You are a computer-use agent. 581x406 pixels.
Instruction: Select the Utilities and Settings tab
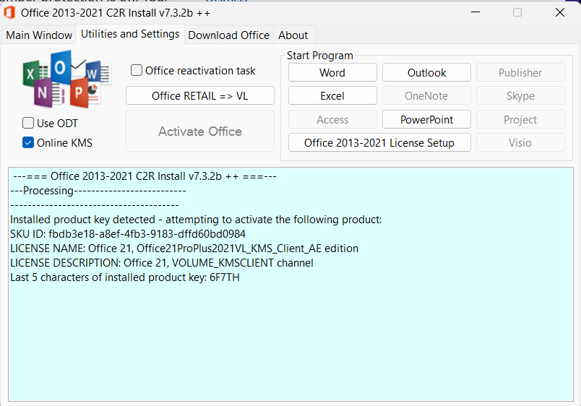pyautogui.click(x=130, y=34)
